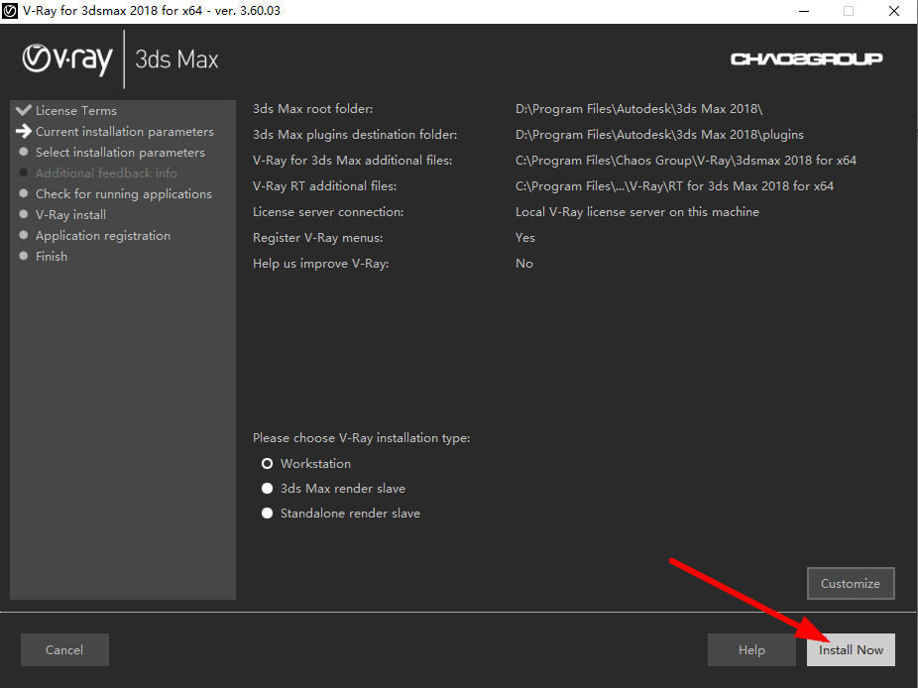This screenshot has width=918, height=688.
Task: Click '3ds Max root folder:' label
Action: click(312, 109)
